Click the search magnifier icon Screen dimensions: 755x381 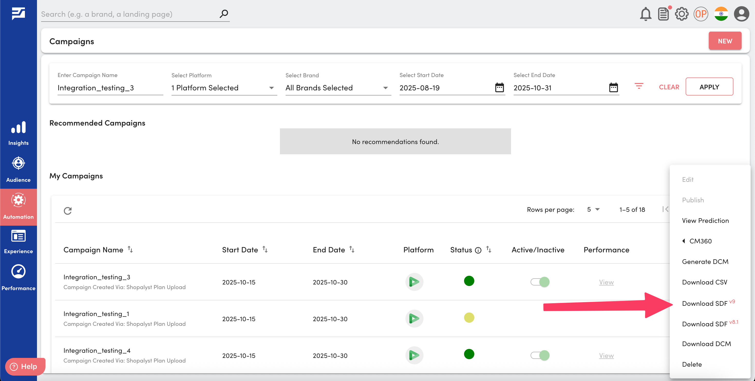pyautogui.click(x=224, y=14)
